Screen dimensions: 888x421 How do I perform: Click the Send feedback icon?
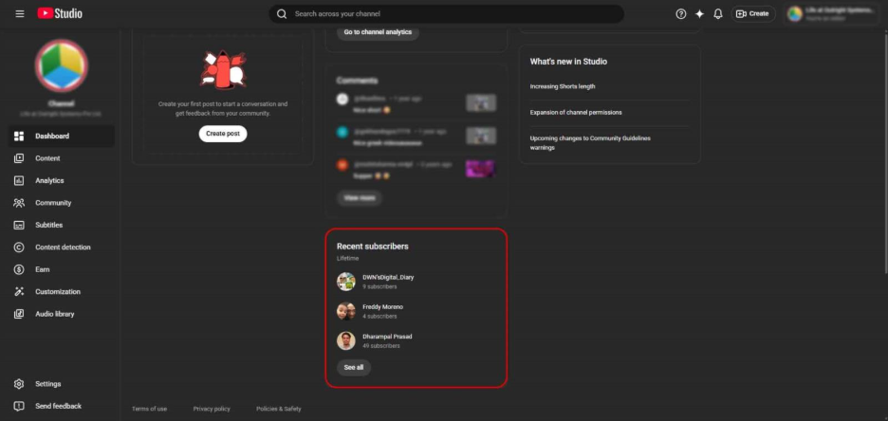[19, 406]
